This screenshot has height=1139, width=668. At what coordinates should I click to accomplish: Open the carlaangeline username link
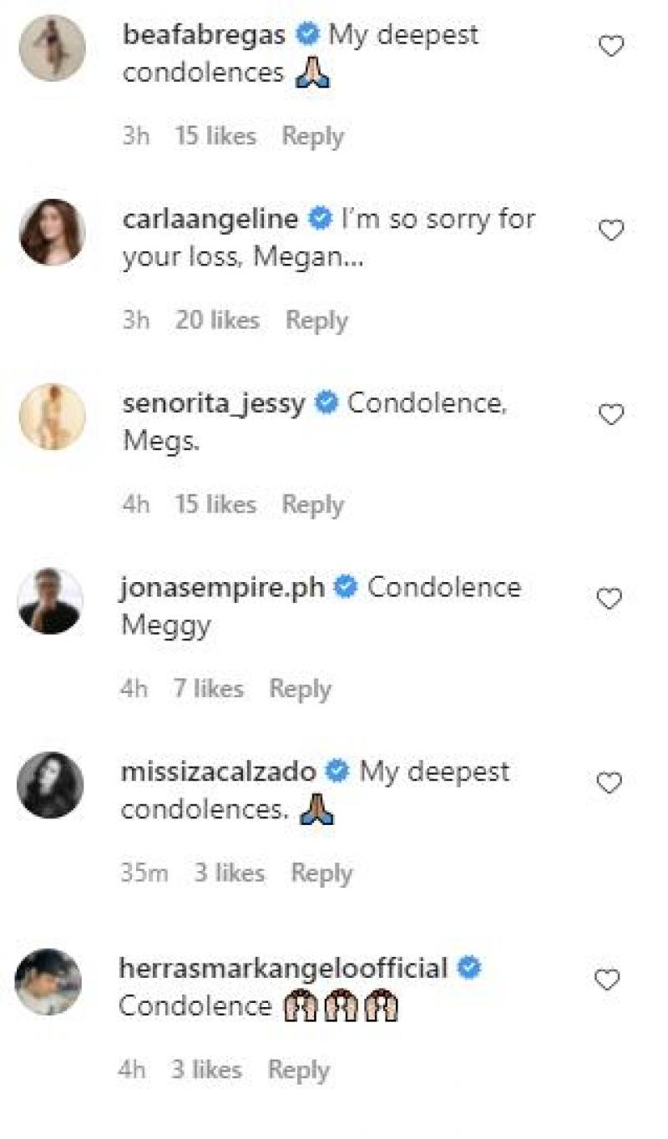click(210, 220)
